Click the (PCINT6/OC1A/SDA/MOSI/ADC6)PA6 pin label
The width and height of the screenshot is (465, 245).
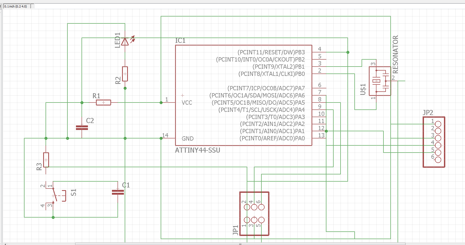(x=257, y=95)
